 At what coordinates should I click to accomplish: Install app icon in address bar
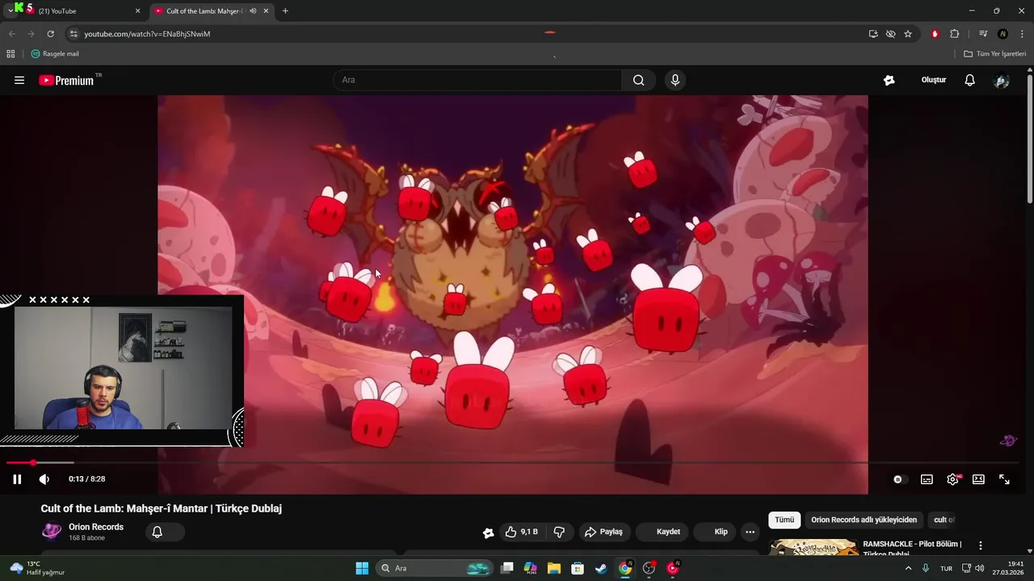[x=873, y=34]
